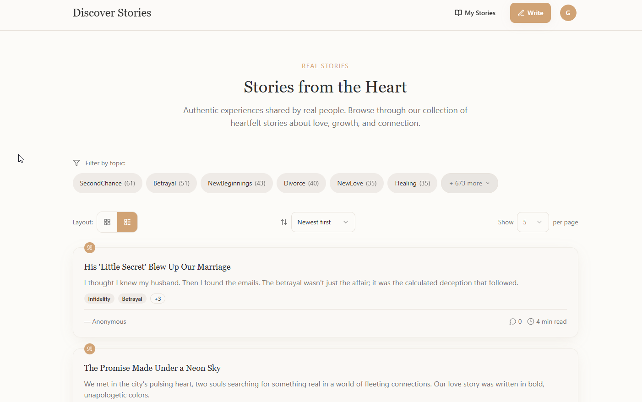Click the My Stories book icon

tap(458, 13)
